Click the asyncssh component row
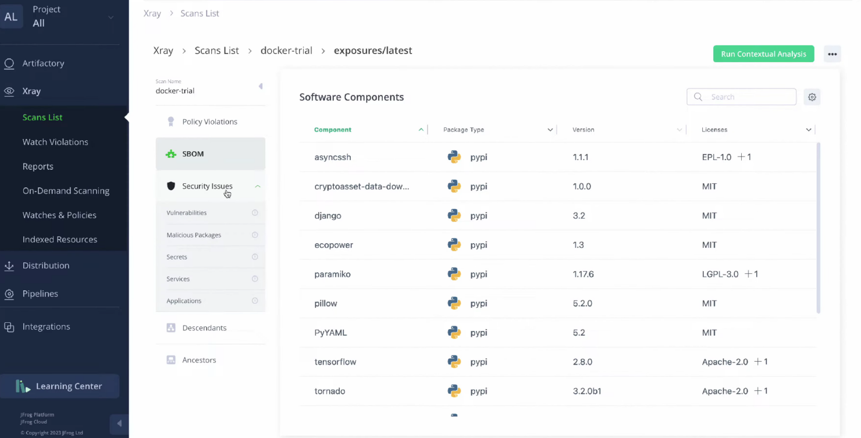Viewport: 861px width, 438px height. [x=557, y=157]
